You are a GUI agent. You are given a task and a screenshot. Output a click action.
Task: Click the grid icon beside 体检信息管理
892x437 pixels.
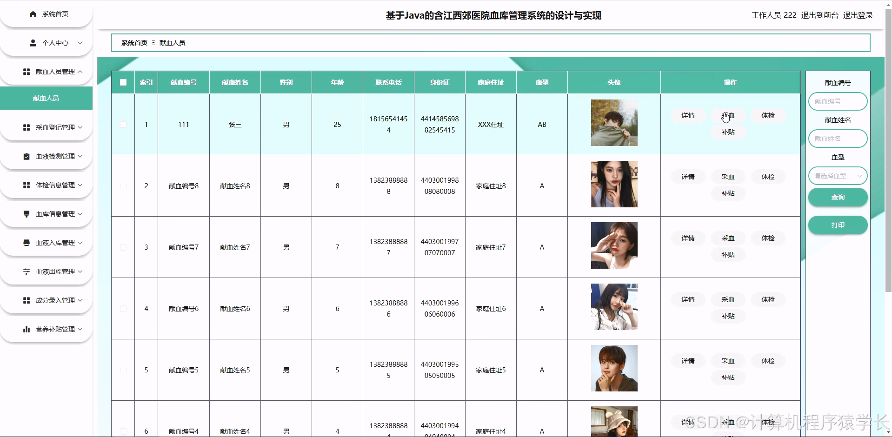[x=27, y=185]
